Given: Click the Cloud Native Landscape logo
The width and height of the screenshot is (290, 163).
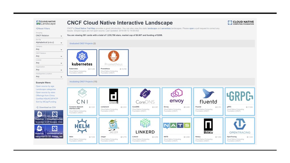Looking at the screenshot, I should point(46,23).
